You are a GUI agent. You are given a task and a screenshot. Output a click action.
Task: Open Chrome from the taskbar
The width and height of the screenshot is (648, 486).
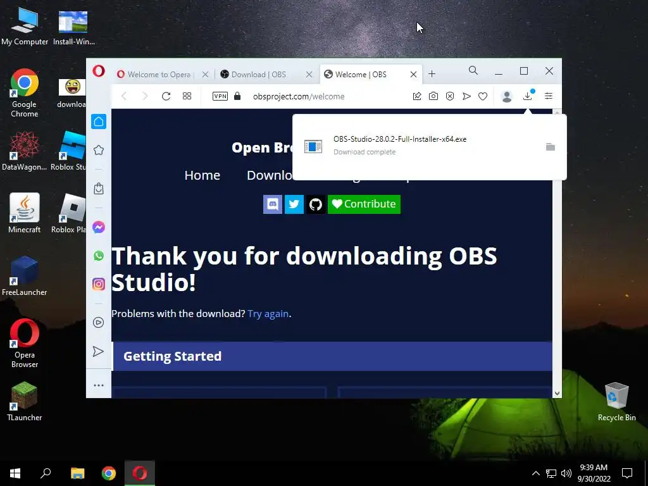coord(109,473)
